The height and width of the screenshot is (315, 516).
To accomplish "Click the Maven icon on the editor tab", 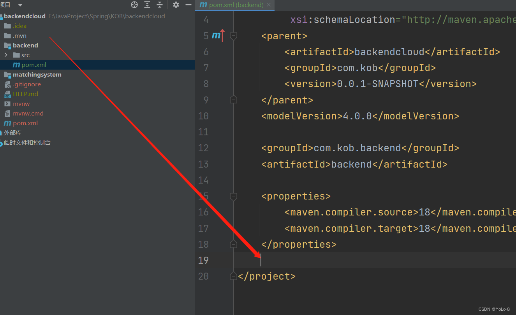I will coord(203,5).
